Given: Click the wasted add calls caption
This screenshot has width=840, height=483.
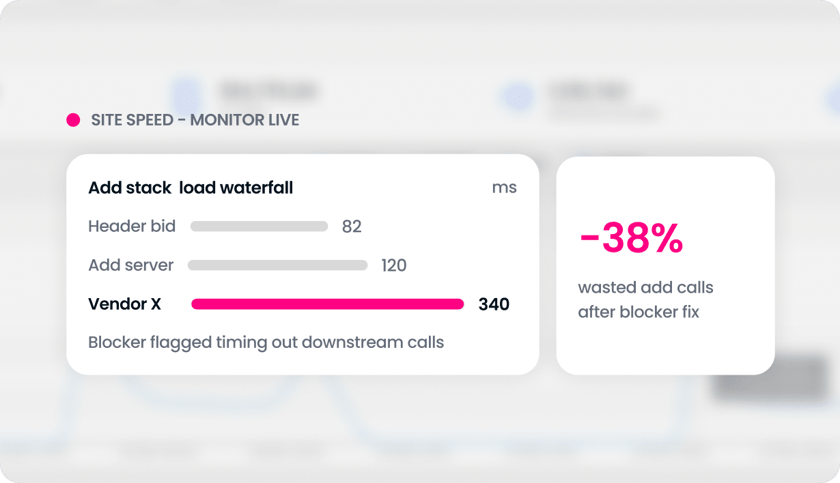Looking at the screenshot, I should (x=645, y=300).
